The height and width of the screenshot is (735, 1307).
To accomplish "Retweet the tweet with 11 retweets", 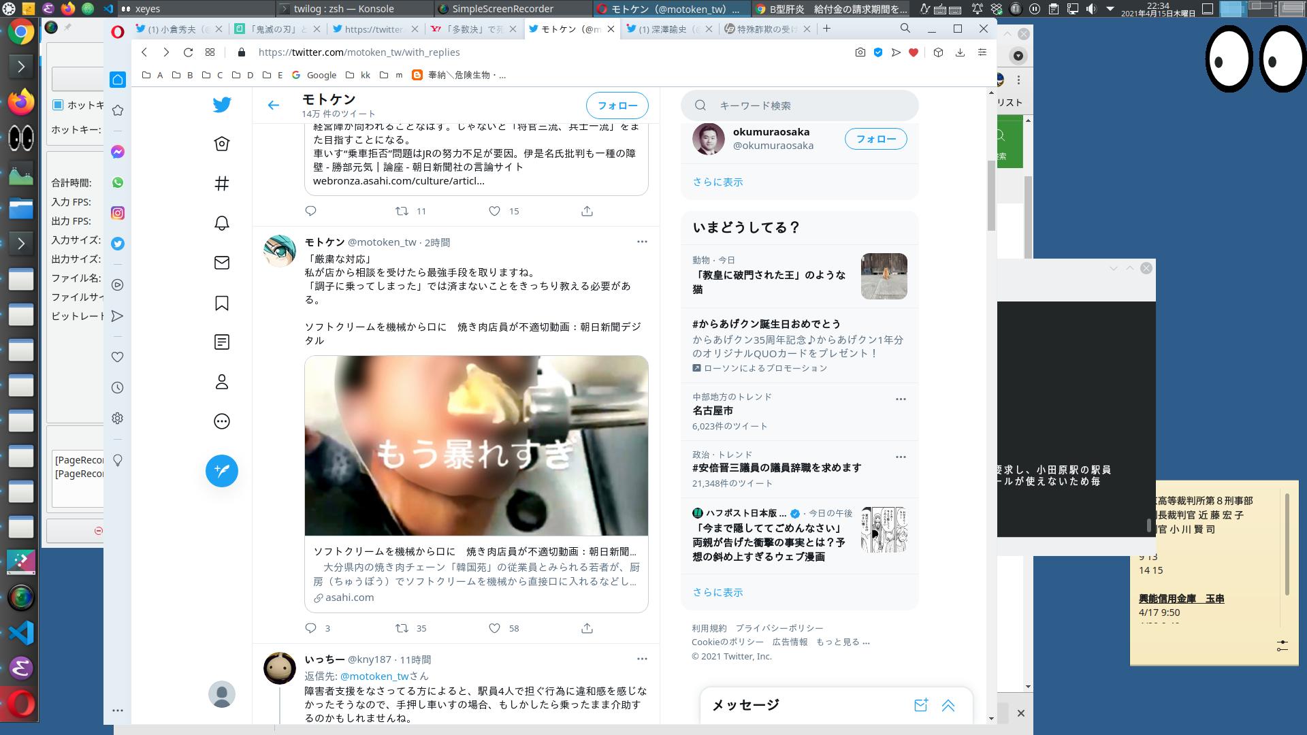I will pyautogui.click(x=402, y=211).
